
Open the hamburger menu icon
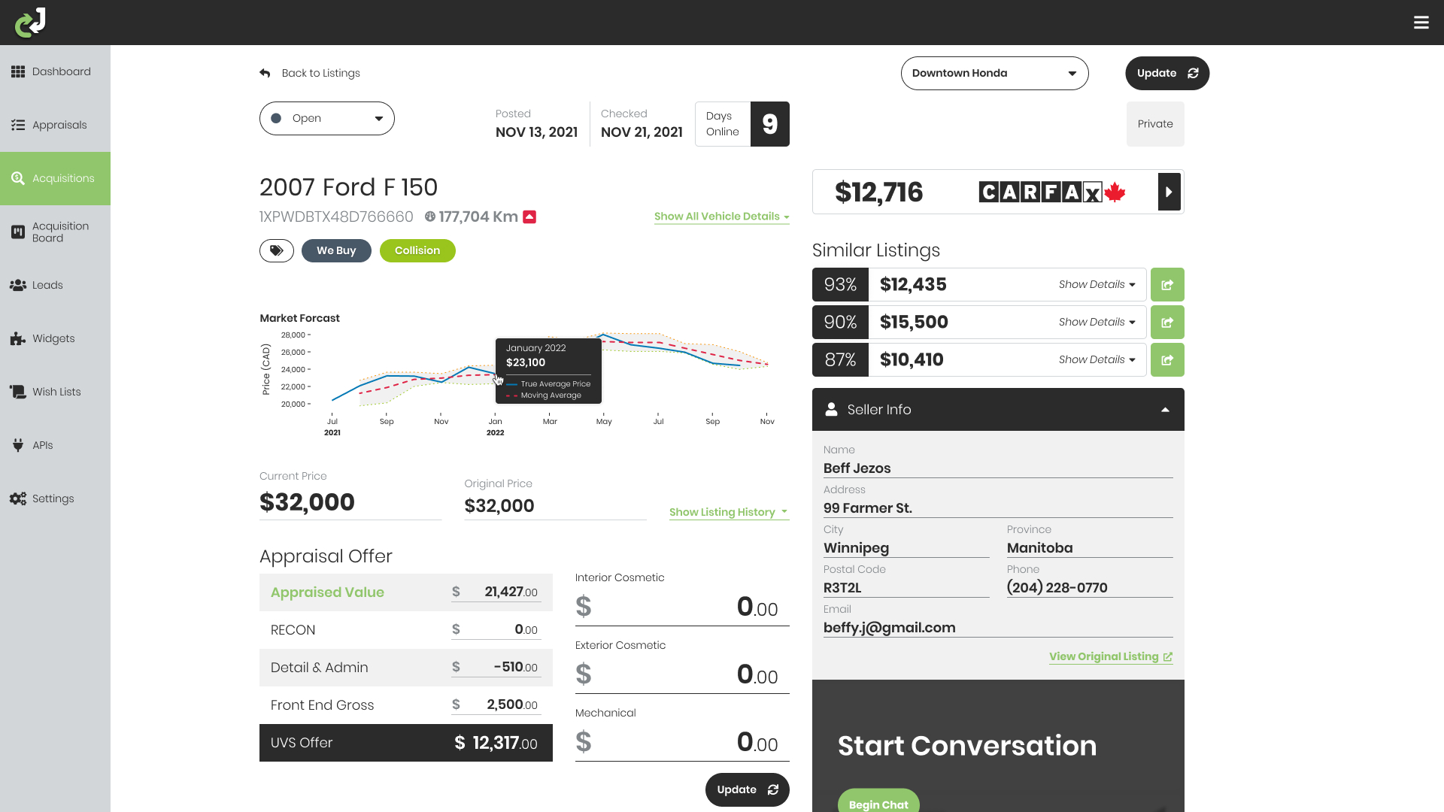click(x=1421, y=23)
